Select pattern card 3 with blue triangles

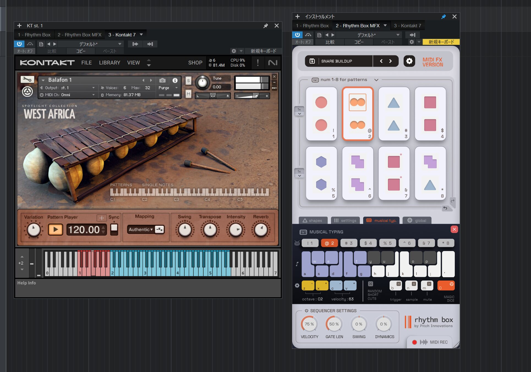click(394, 114)
